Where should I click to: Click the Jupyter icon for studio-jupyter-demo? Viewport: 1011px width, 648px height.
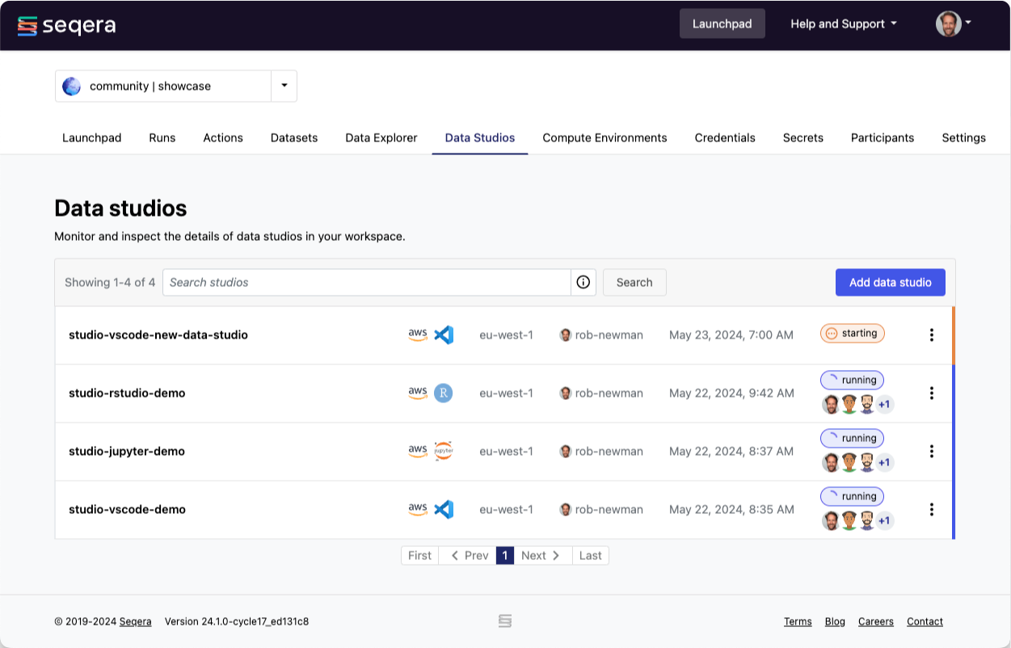point(443,452)
